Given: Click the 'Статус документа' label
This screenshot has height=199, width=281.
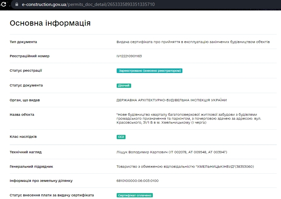Looking at the screenshot, I should coord(26,85).
